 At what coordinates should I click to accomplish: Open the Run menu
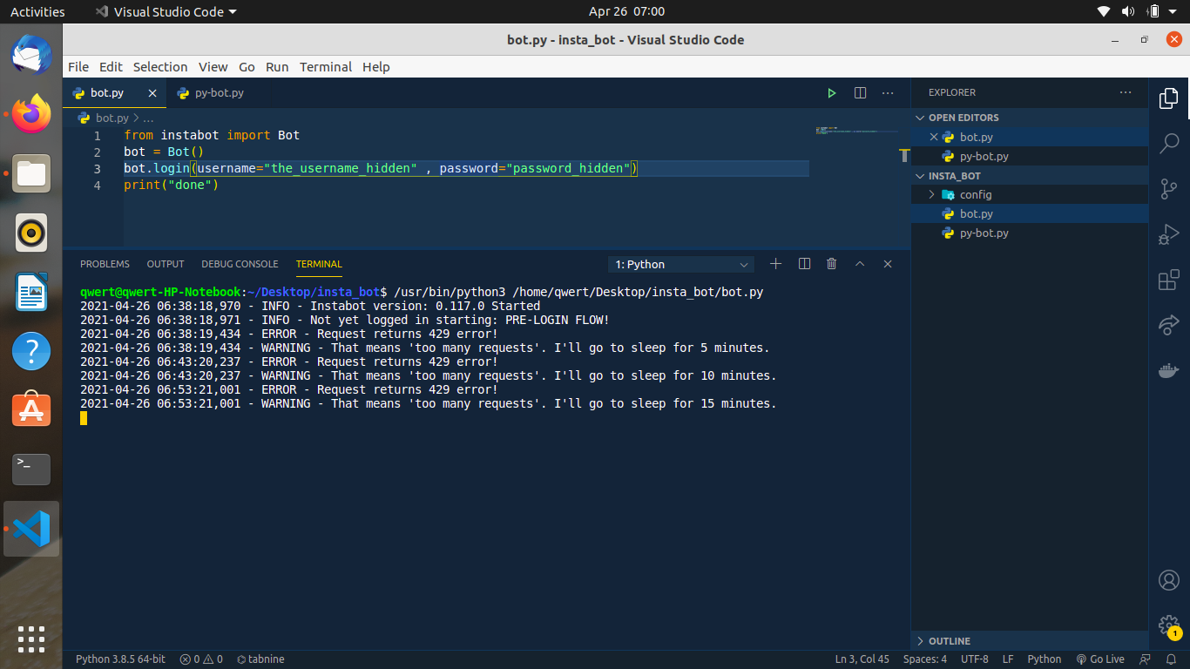277,67
